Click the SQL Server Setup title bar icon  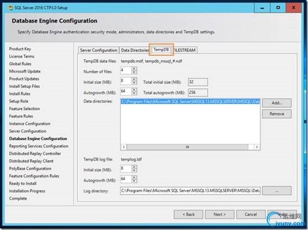[x=10, y=8]
